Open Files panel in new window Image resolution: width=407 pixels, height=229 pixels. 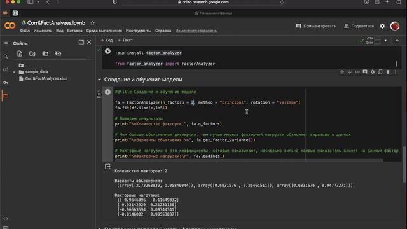pos(81,42)
